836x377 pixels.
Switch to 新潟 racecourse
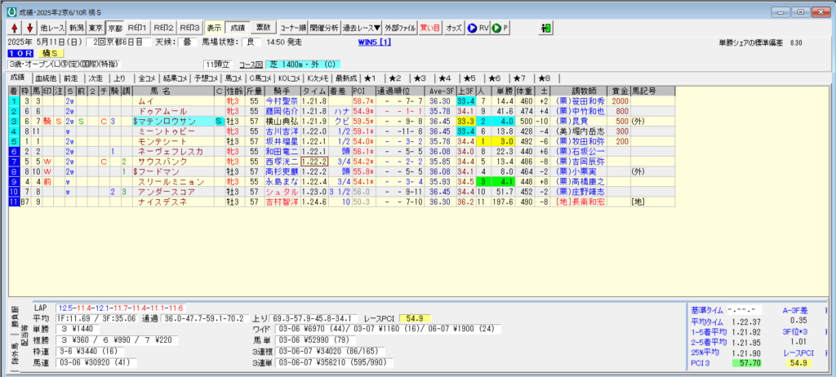[76, 28]
